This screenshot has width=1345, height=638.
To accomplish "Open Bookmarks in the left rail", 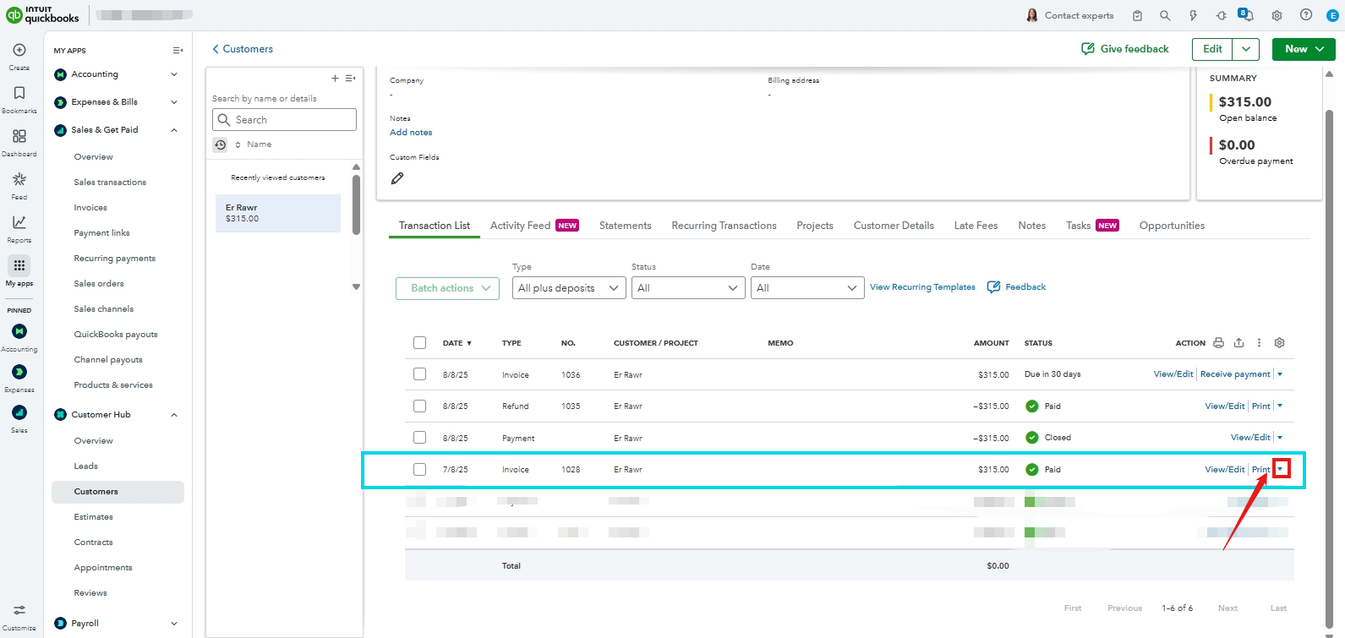I will coord(19,94).
